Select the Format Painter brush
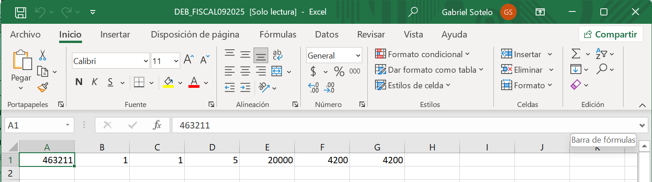 click(43, 87)
